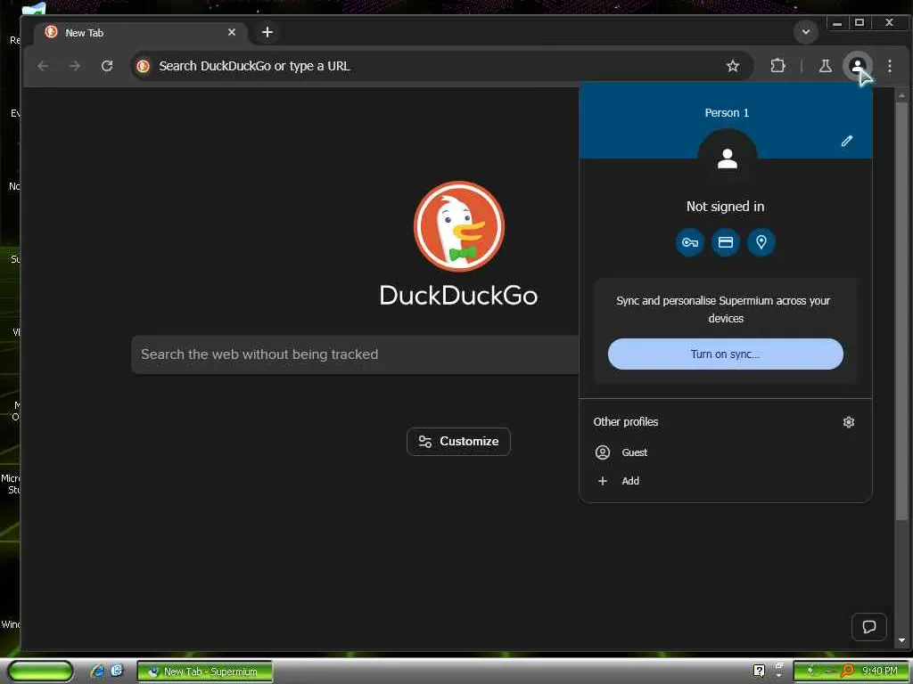Add a new profile
The image size is (913, 684).
point(726,481)
